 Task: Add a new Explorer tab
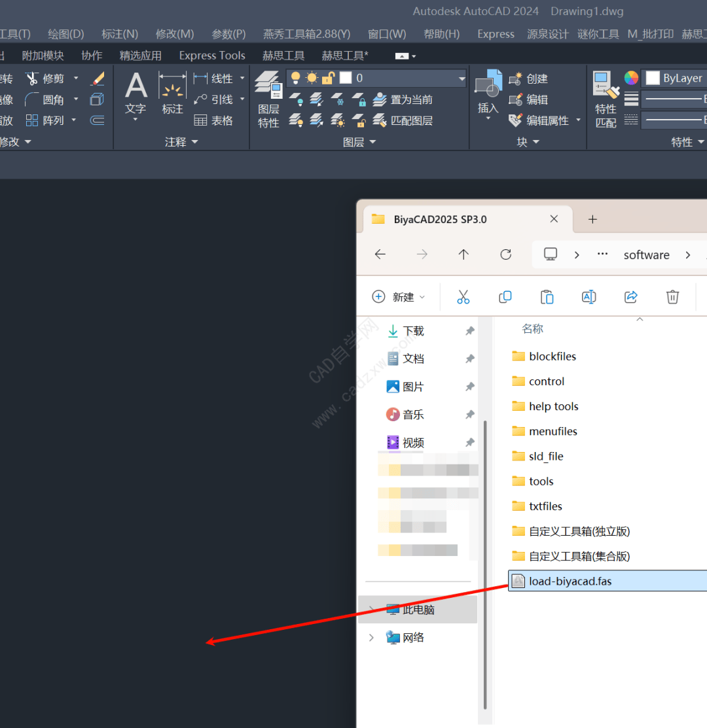(x=592, y=219)
